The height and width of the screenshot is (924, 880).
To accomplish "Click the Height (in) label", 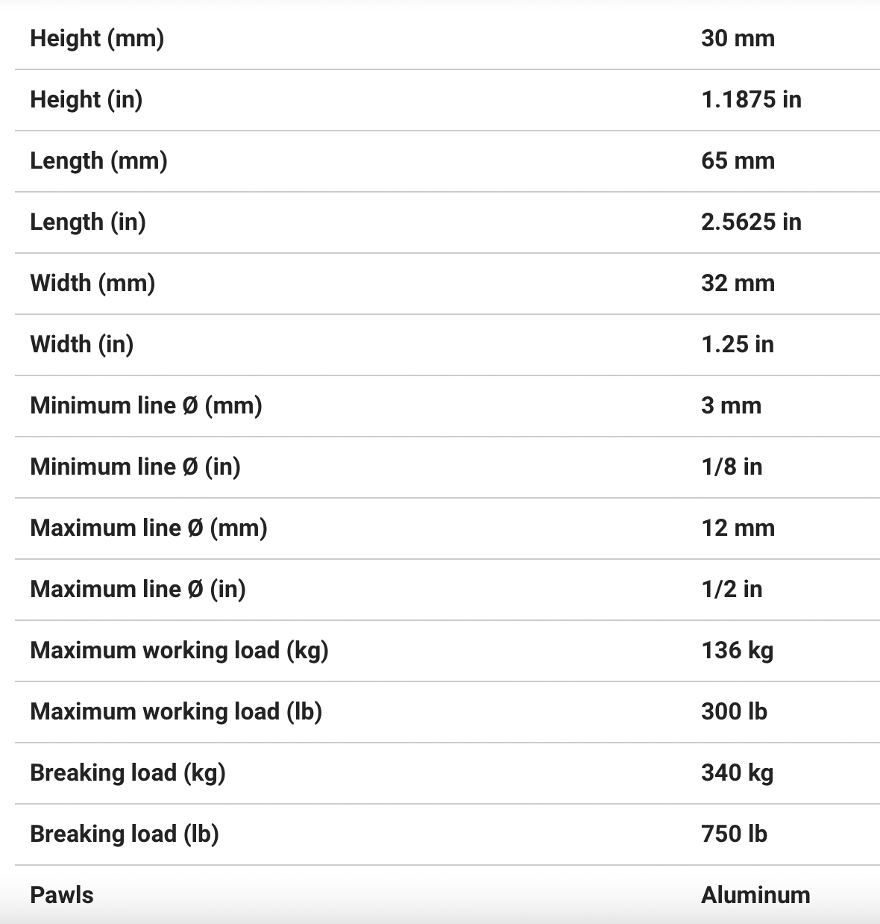I will coord(86,99).
